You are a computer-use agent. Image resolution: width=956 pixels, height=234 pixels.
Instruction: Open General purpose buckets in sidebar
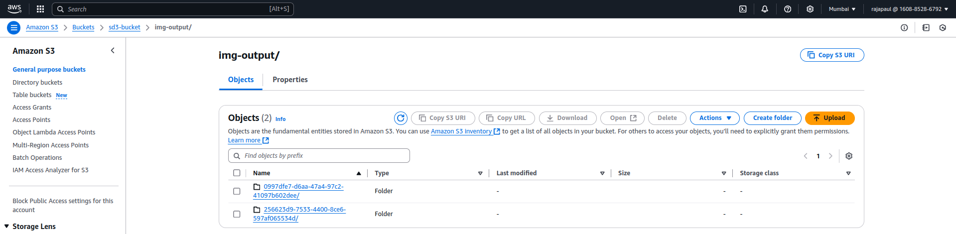pos(49,70)
